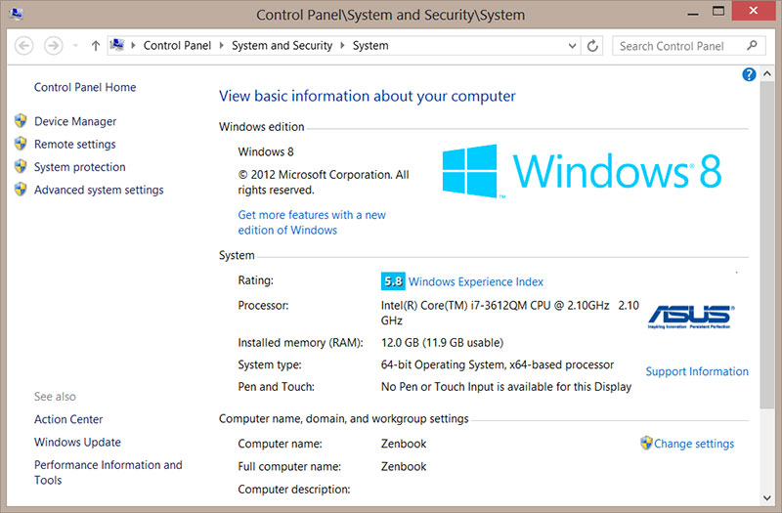Viewport: 782px width, 513px height.
Task: Click the shield icon beside Remote settings
Action: click(x=21, y=144)
